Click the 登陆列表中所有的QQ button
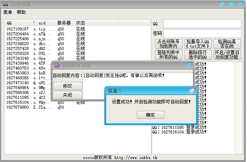Viewport: 247px width, 162px height. click(x=168, y=55)
